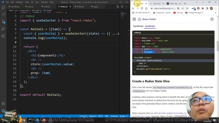Click the src breadcrumb segment
Image resolution: width=219 pixels, height=123 pixels.
tap(16, 11)
